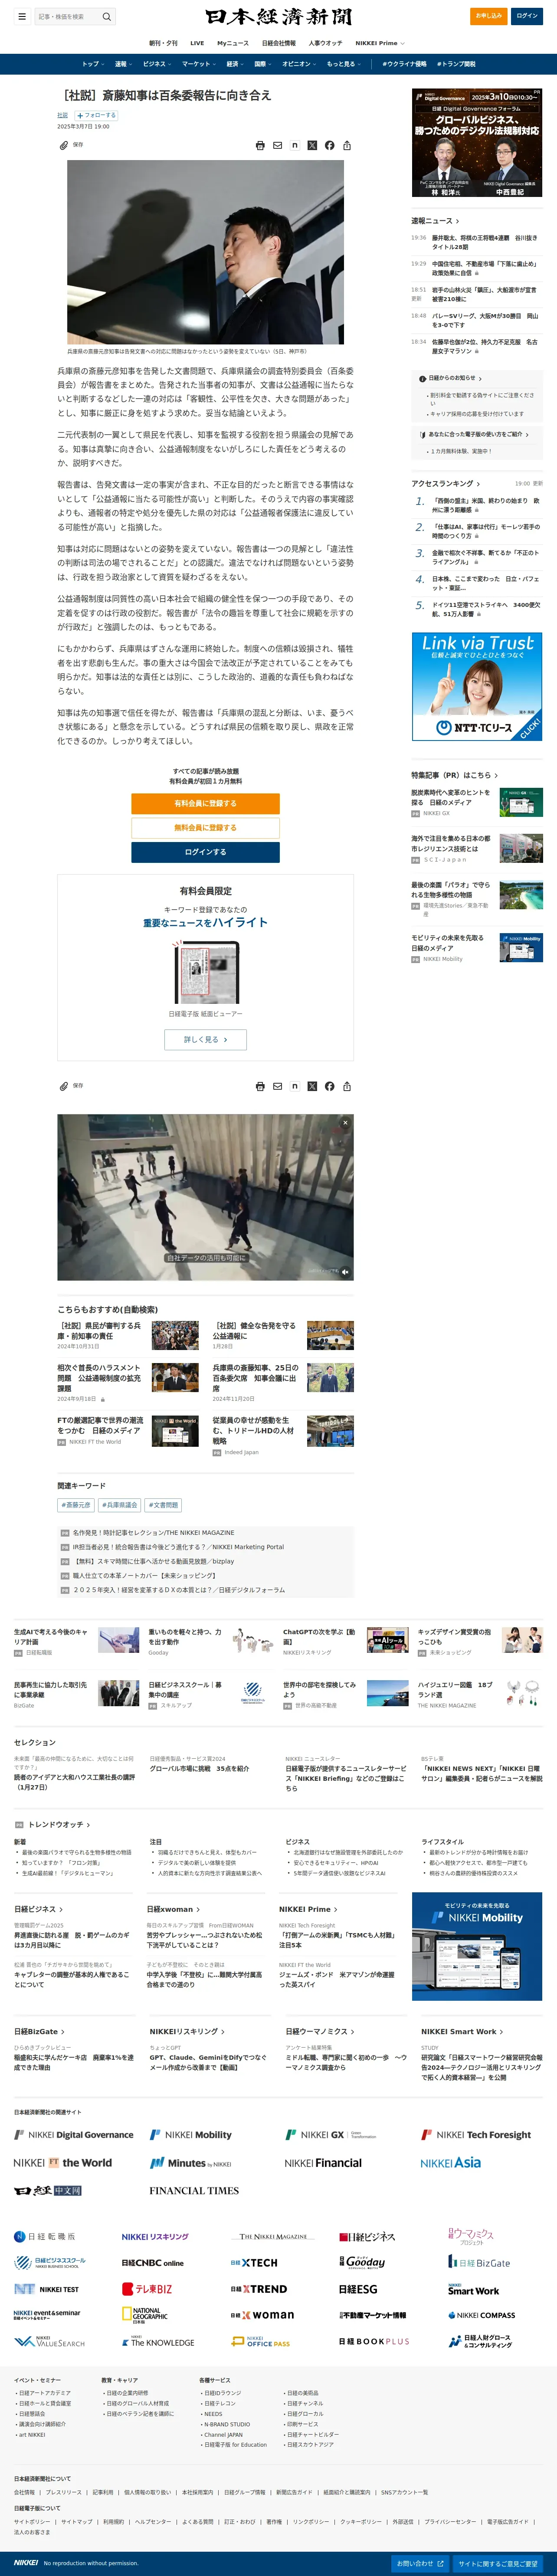Expand the オピニオン navigation dropdown
The width and height of the screenshot is (557, 2576).
(x=299, y=64)
